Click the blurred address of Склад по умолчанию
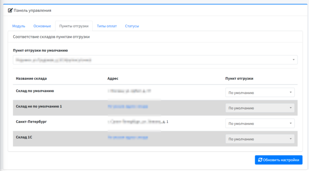 (x=129, y=91)
